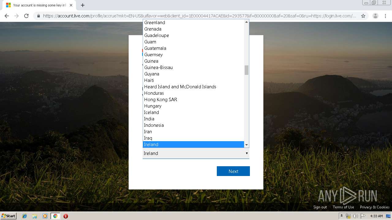Screen dimensions: 392x220
Task: Select Guinea option
Action: click(194, 61)
